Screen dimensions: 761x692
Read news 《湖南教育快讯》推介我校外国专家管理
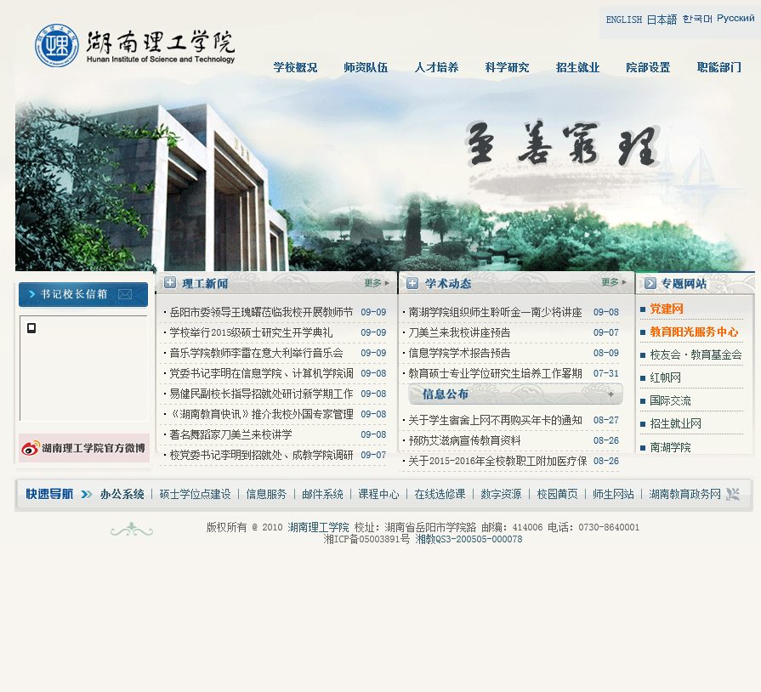(x=261, y=414)
